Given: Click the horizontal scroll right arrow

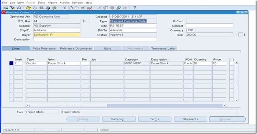Looking at the screenshot, I should [224, 105].
